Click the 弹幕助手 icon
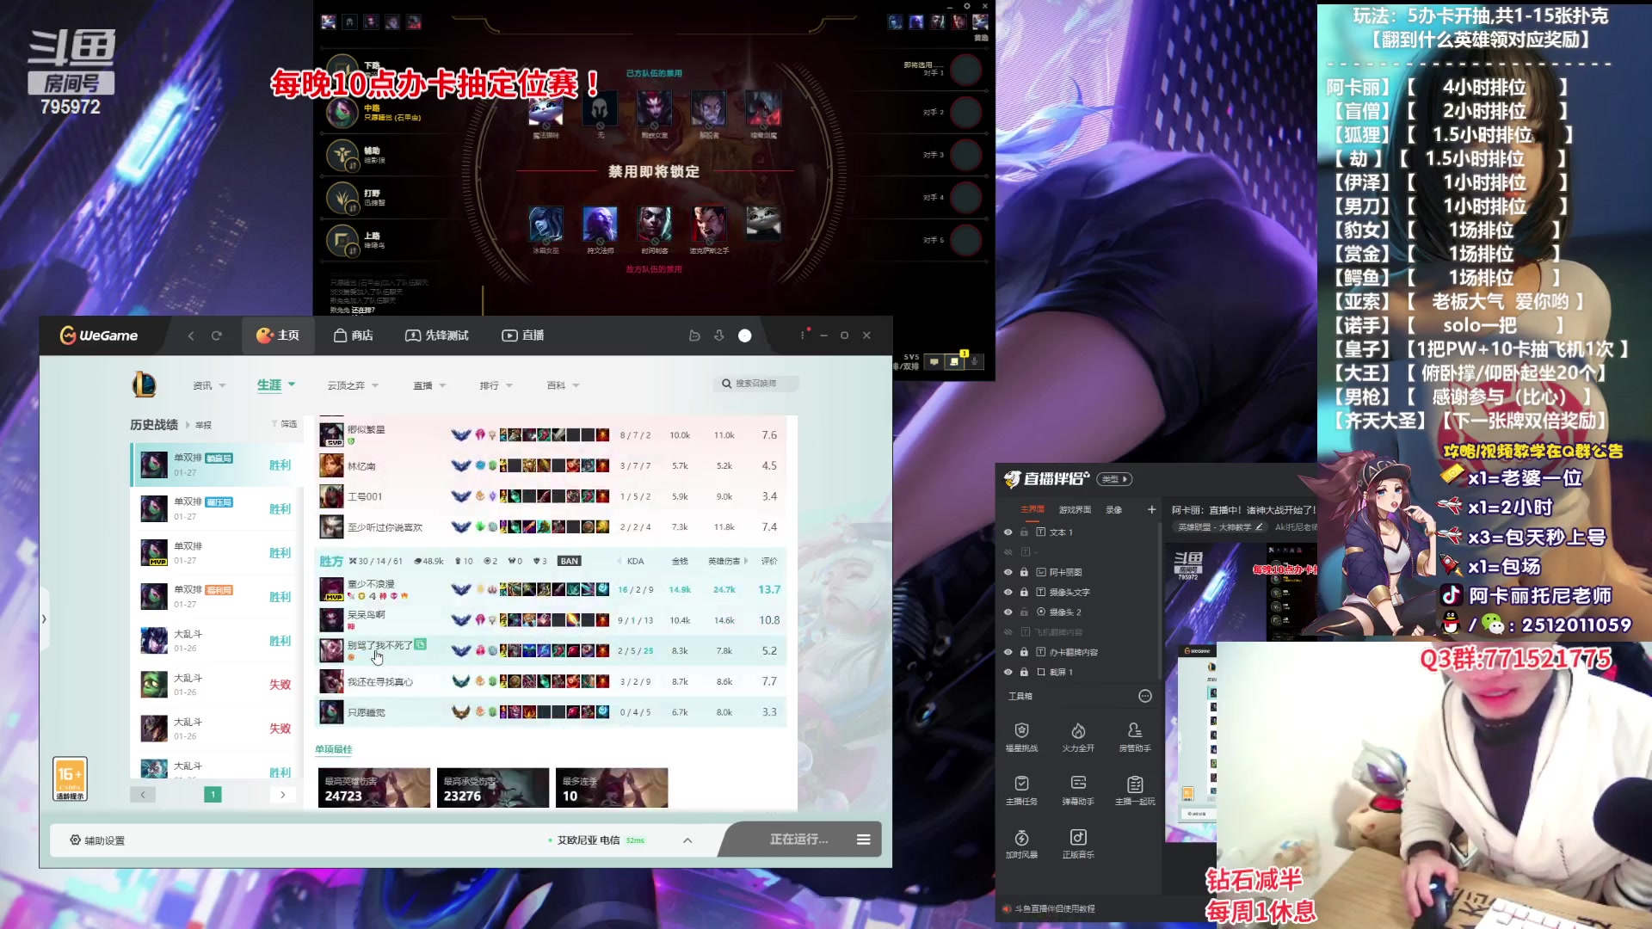This screenshot has width=1652, height=929. [x=1078, y=784]
